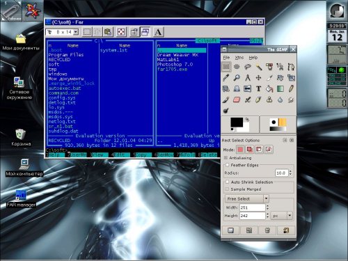Select the Ink pen tool

(258, 100)
